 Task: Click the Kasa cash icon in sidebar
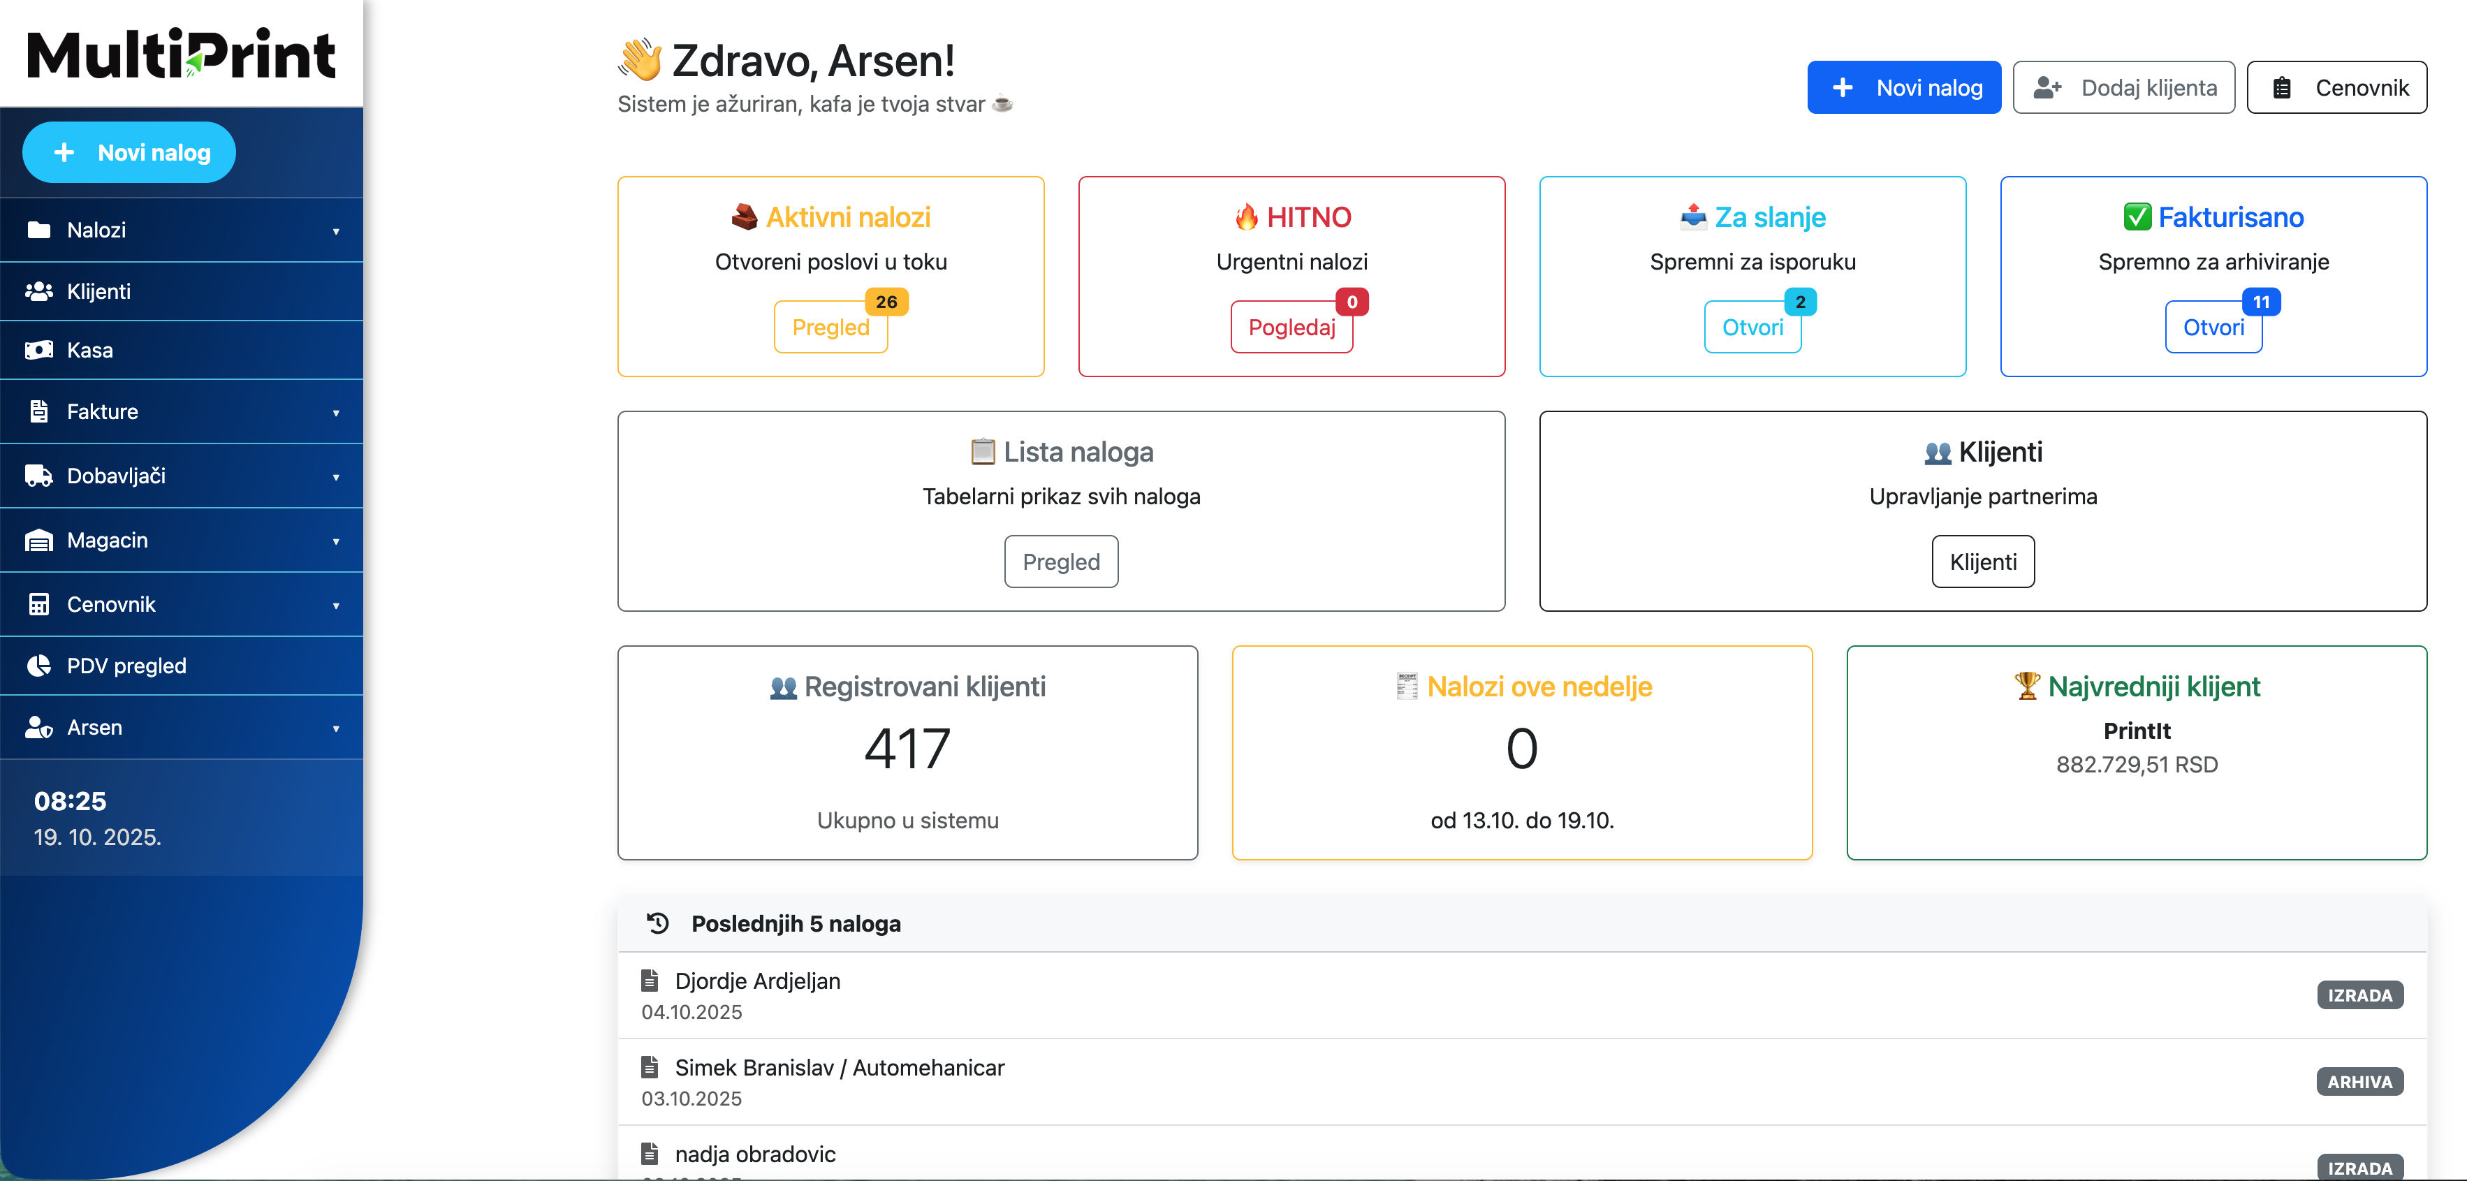[38, 351]
